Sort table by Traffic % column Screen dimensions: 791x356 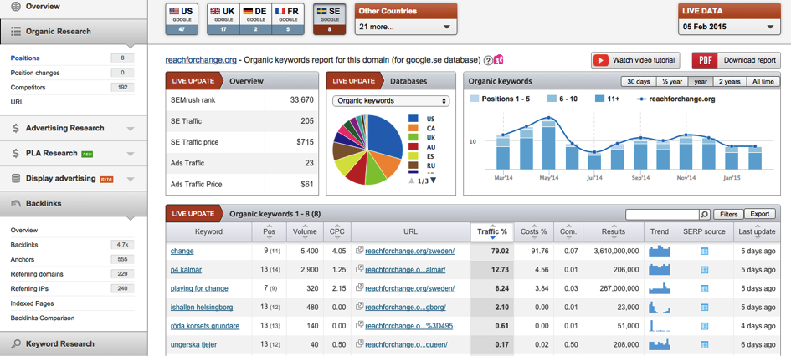(x=492, y=232)
